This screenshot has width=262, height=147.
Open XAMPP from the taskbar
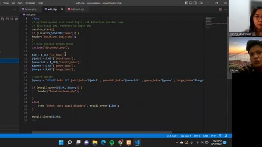[129, 143]
